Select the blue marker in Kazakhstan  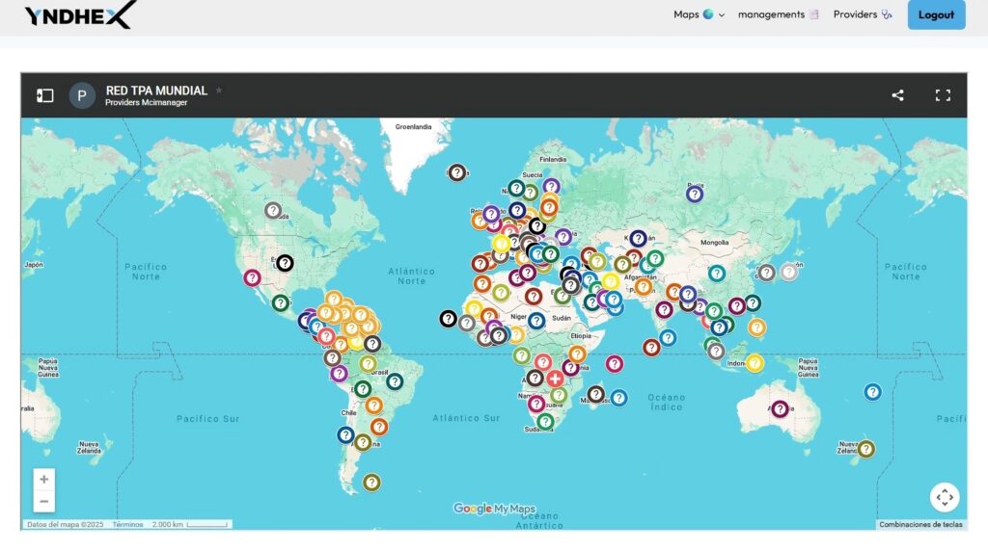pyautogui.click(x=638, y=239)
